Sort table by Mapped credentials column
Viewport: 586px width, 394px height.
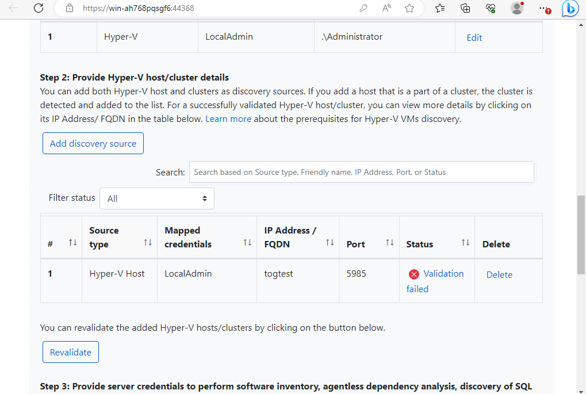(247, 243)
